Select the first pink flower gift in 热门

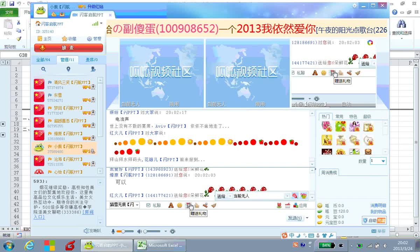327,126
